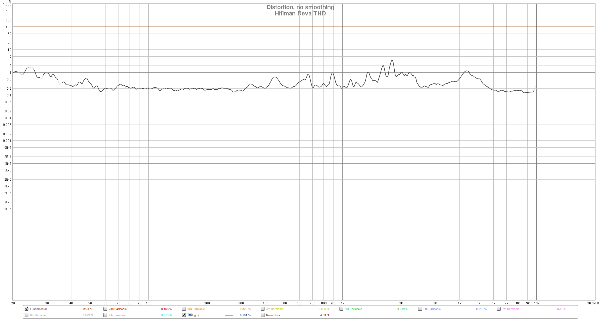Viewport: 601px width, 319px height.
Task: Click the 10k frequency axis label
Action: pyautogui.click(x=537, y=303)
